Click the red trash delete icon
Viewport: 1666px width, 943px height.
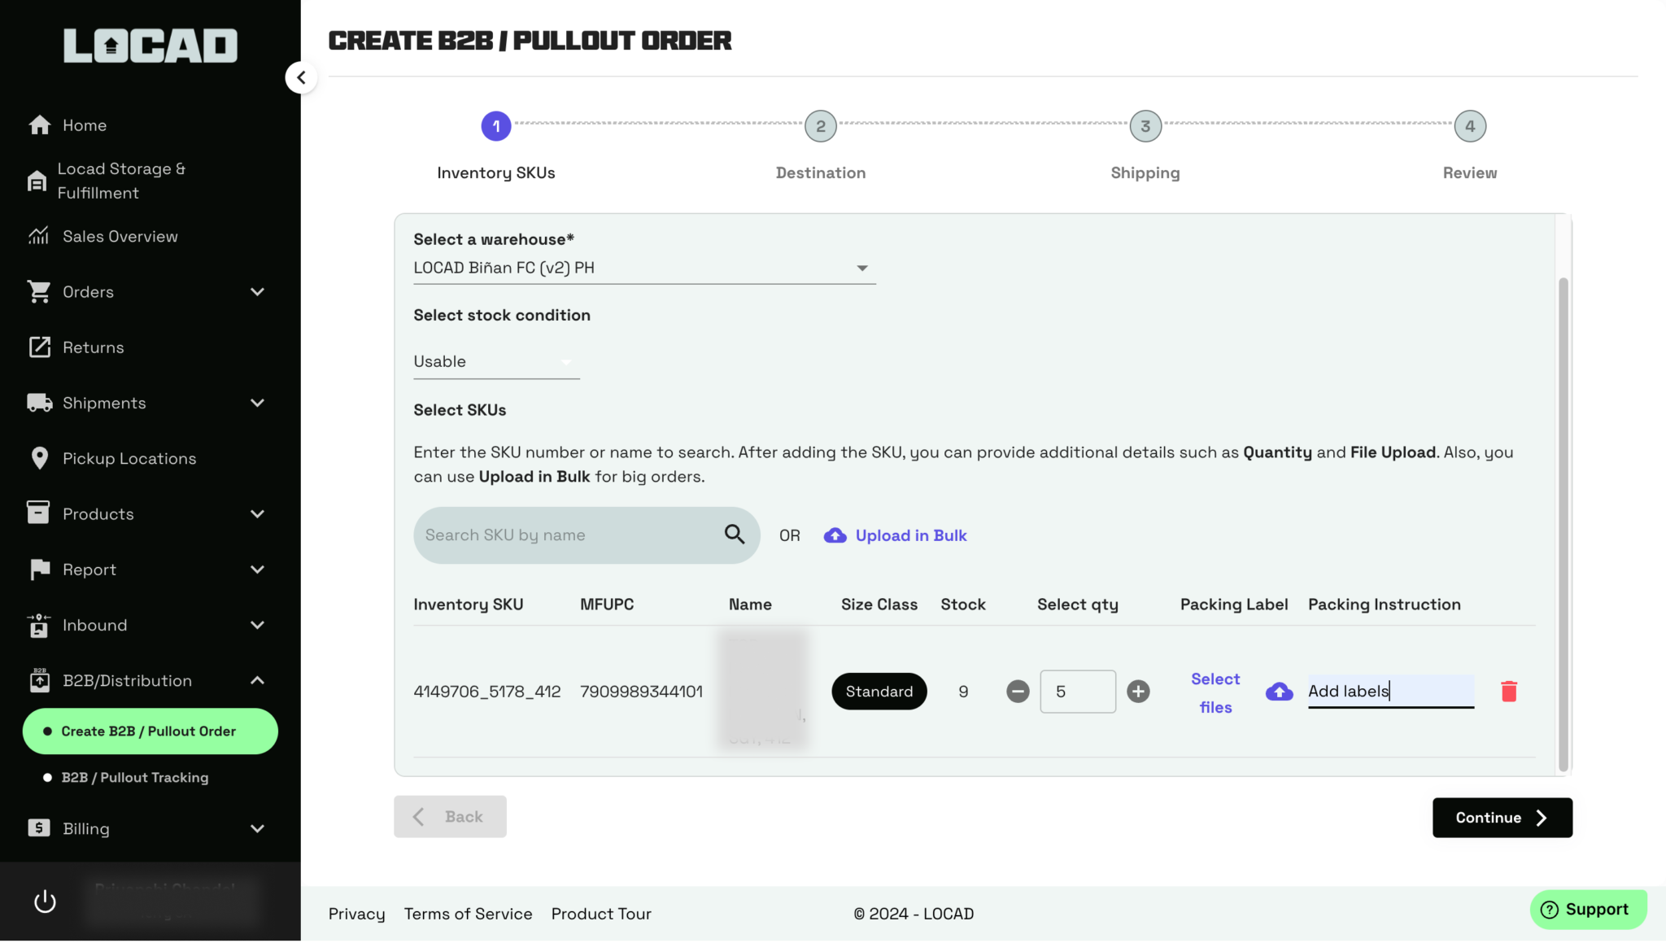(1508, 692)
